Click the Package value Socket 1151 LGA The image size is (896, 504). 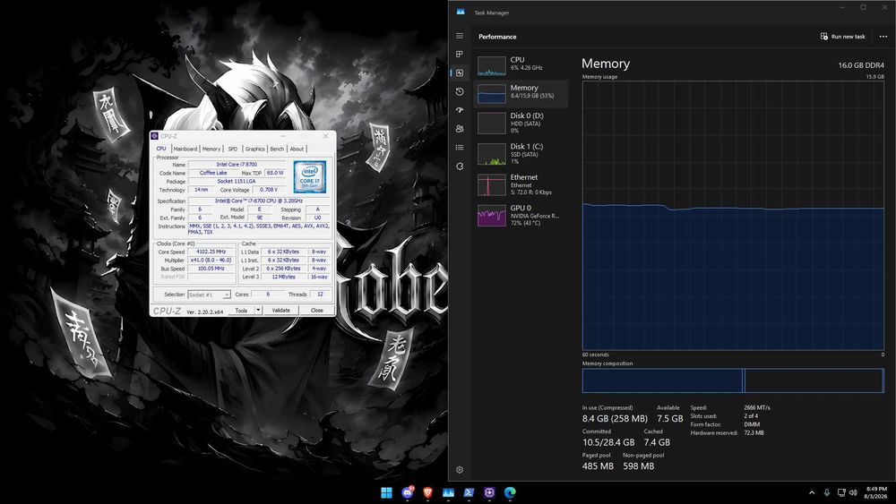(237, 182)
